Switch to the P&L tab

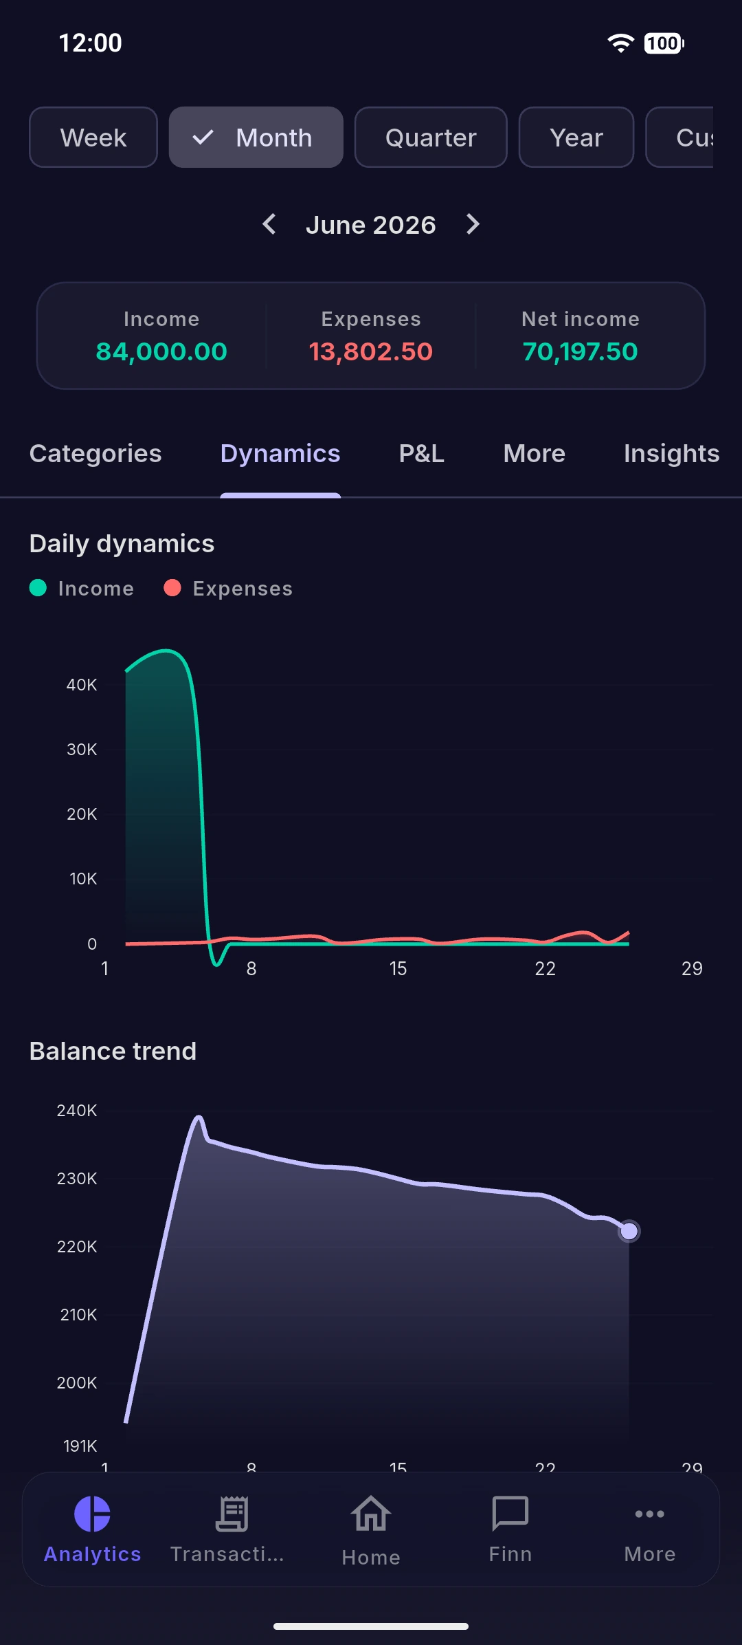(x=422, y=454)
